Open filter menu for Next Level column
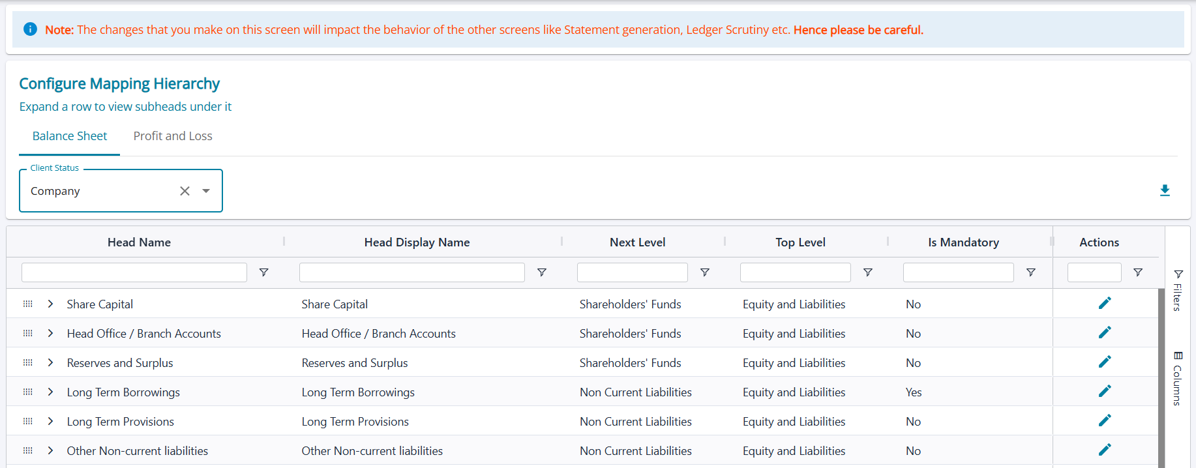The height and width of the screenshot is (468, 1196). click(704, 272)
